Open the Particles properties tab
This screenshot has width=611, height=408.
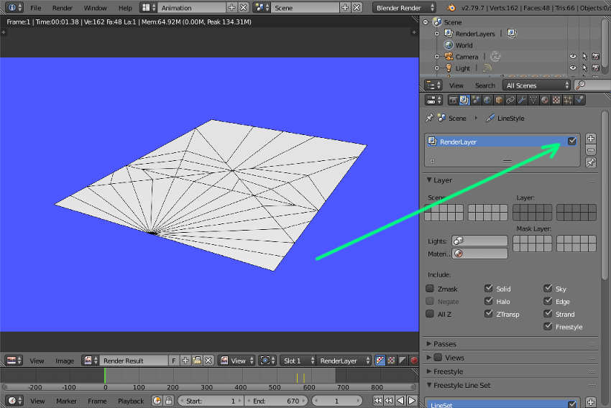tap(568, 100)
